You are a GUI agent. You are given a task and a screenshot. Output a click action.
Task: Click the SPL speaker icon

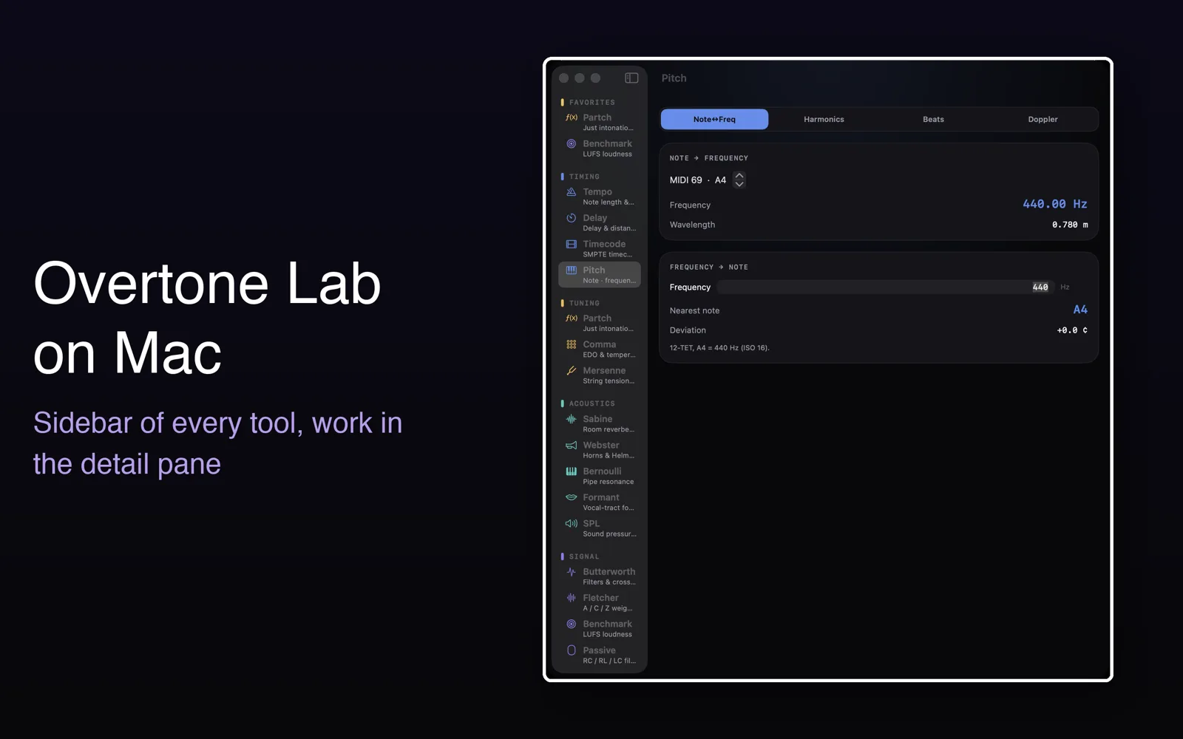pyautogui.click(x=572, y=524)
